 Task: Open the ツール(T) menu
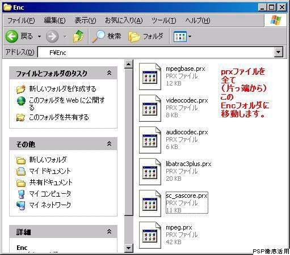[164, 20]
